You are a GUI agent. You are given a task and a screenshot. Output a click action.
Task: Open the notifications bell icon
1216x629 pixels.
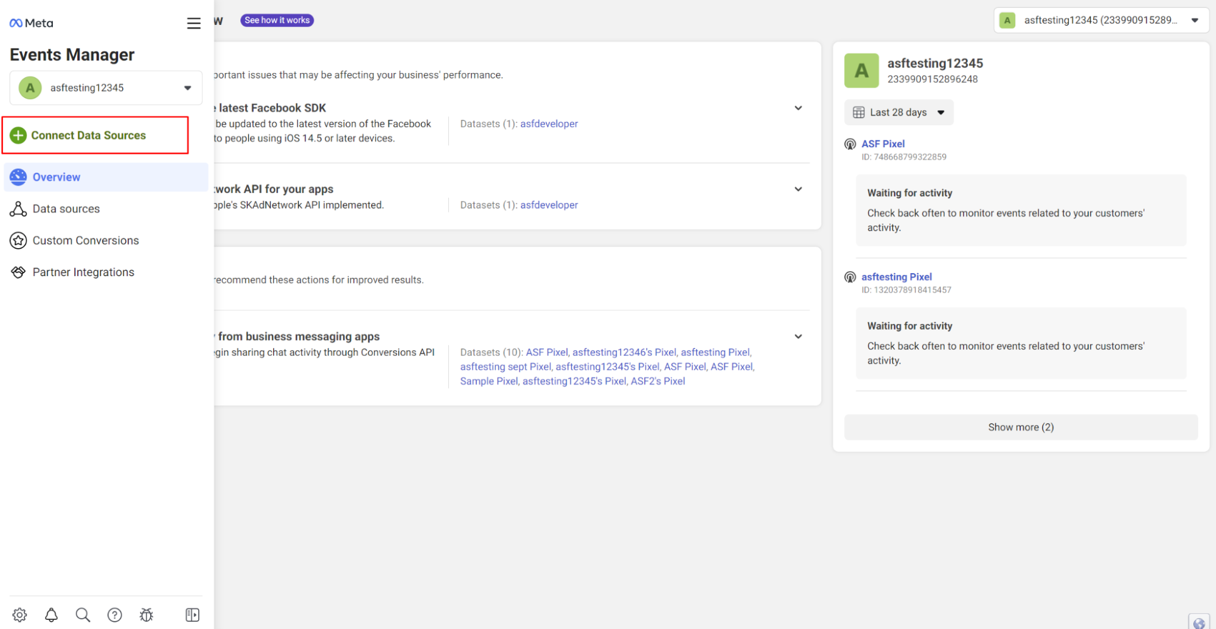pos(52,614)
